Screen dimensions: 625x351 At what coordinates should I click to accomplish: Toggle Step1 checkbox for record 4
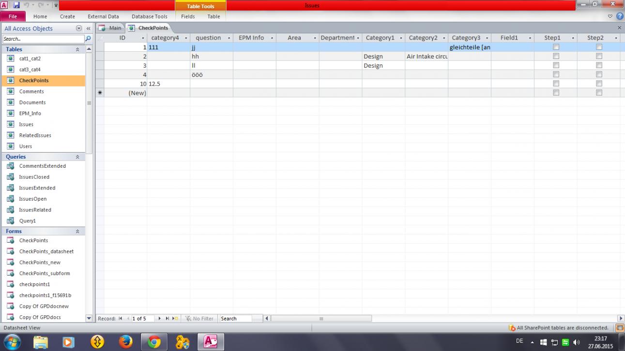coord(556,74)
